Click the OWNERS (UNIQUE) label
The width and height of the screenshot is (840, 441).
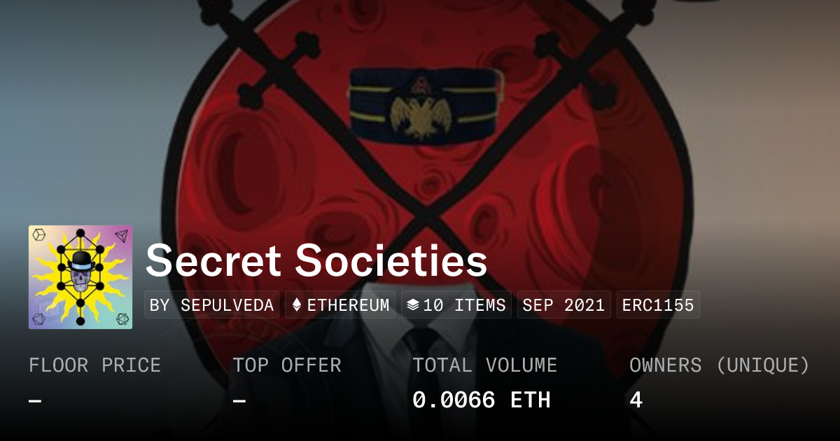[719, 365]
